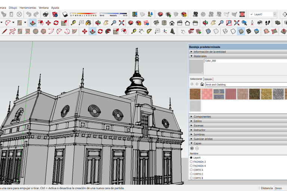287x191 pixels.
Task: Click the Create Camera icon
Action: (195, 14)
